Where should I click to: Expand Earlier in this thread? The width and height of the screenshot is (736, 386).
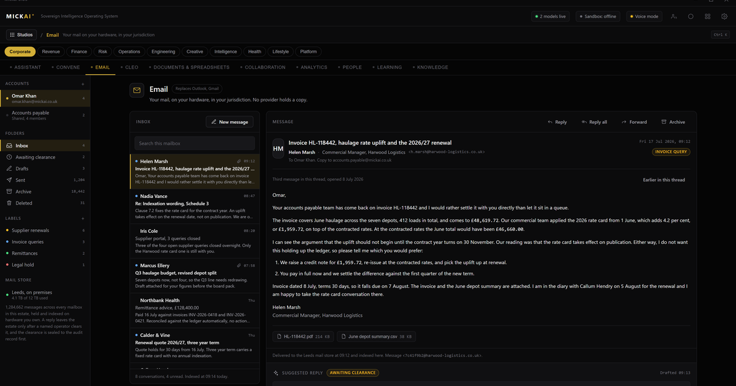[x=664, y=180]
